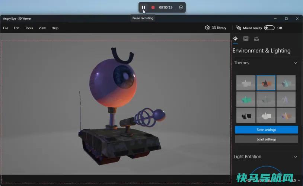Expand the animation bar chevron at bottom right
This screenshot has height=186, width=303.
point(299,180)
